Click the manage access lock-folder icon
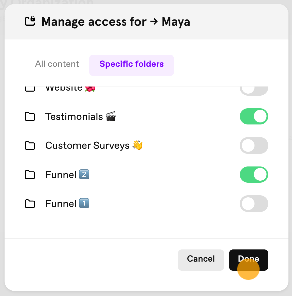This screenshot has width=292, height=296. click(x=30, y=21)
